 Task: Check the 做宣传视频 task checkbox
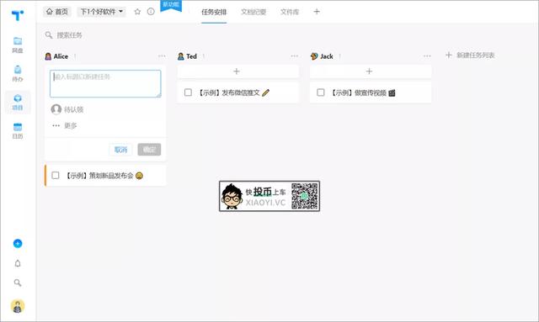click(x=321, y=92)
